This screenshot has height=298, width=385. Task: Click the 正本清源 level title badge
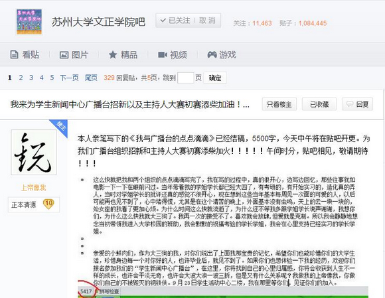click(24, 204)
